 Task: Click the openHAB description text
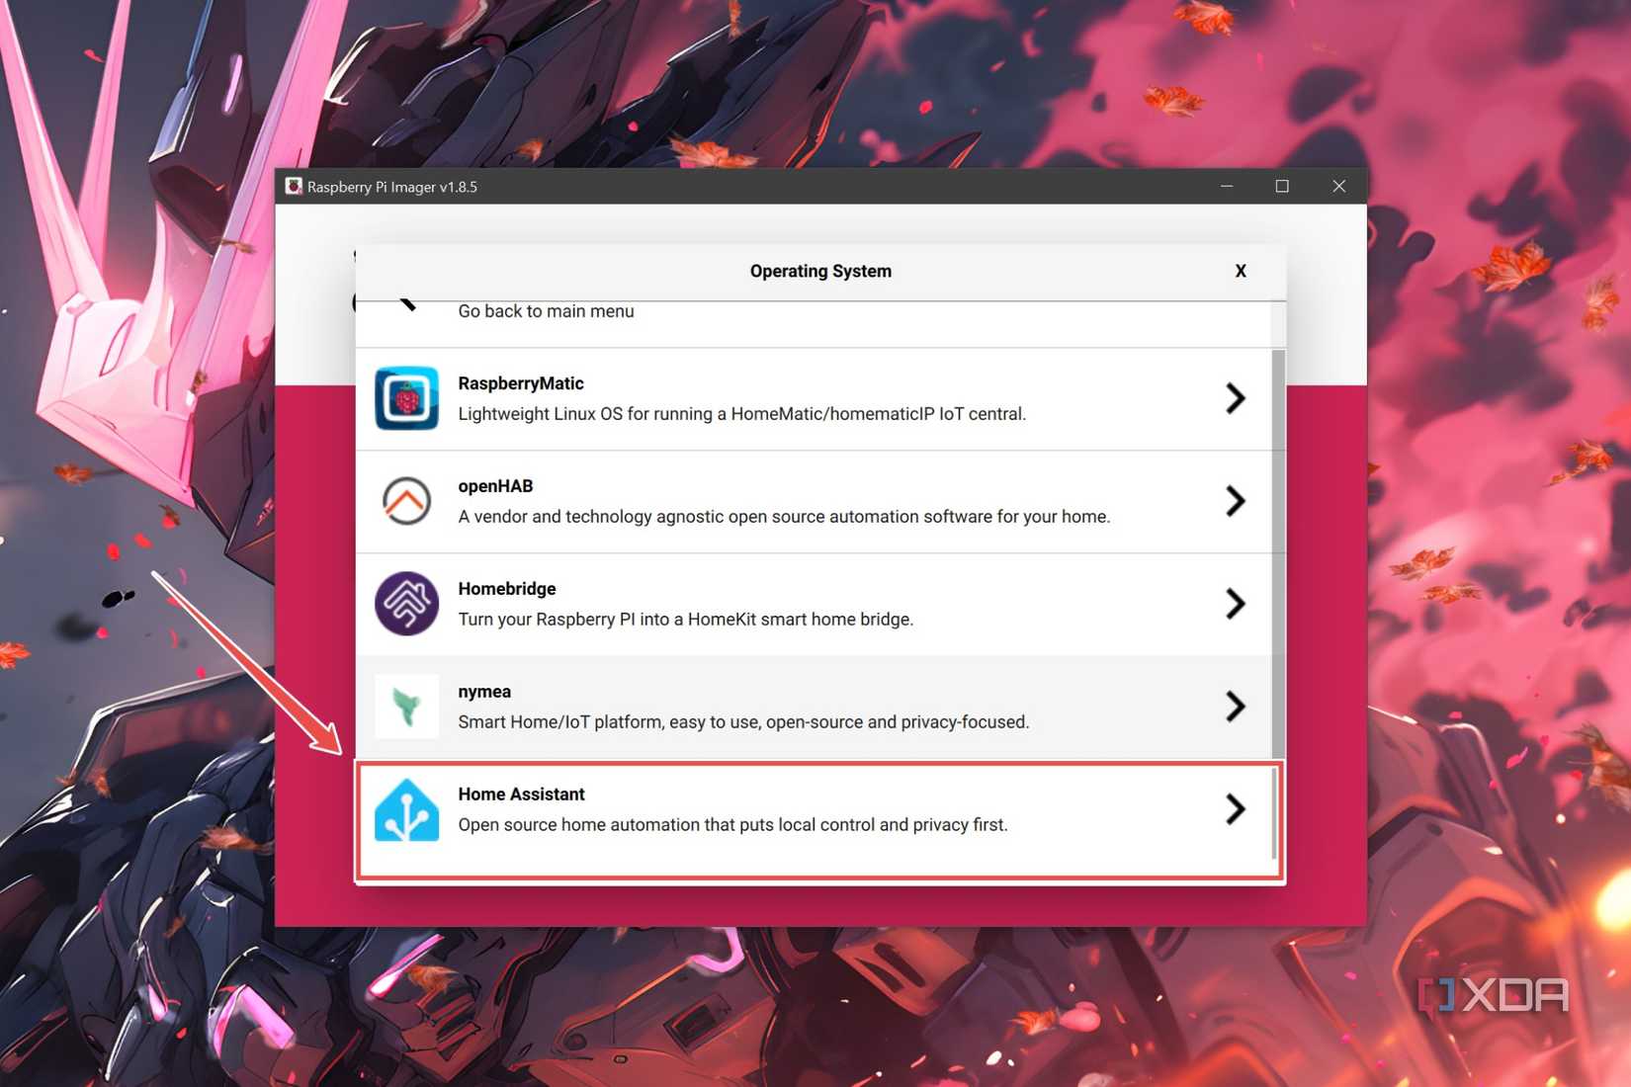pos(784,517)
